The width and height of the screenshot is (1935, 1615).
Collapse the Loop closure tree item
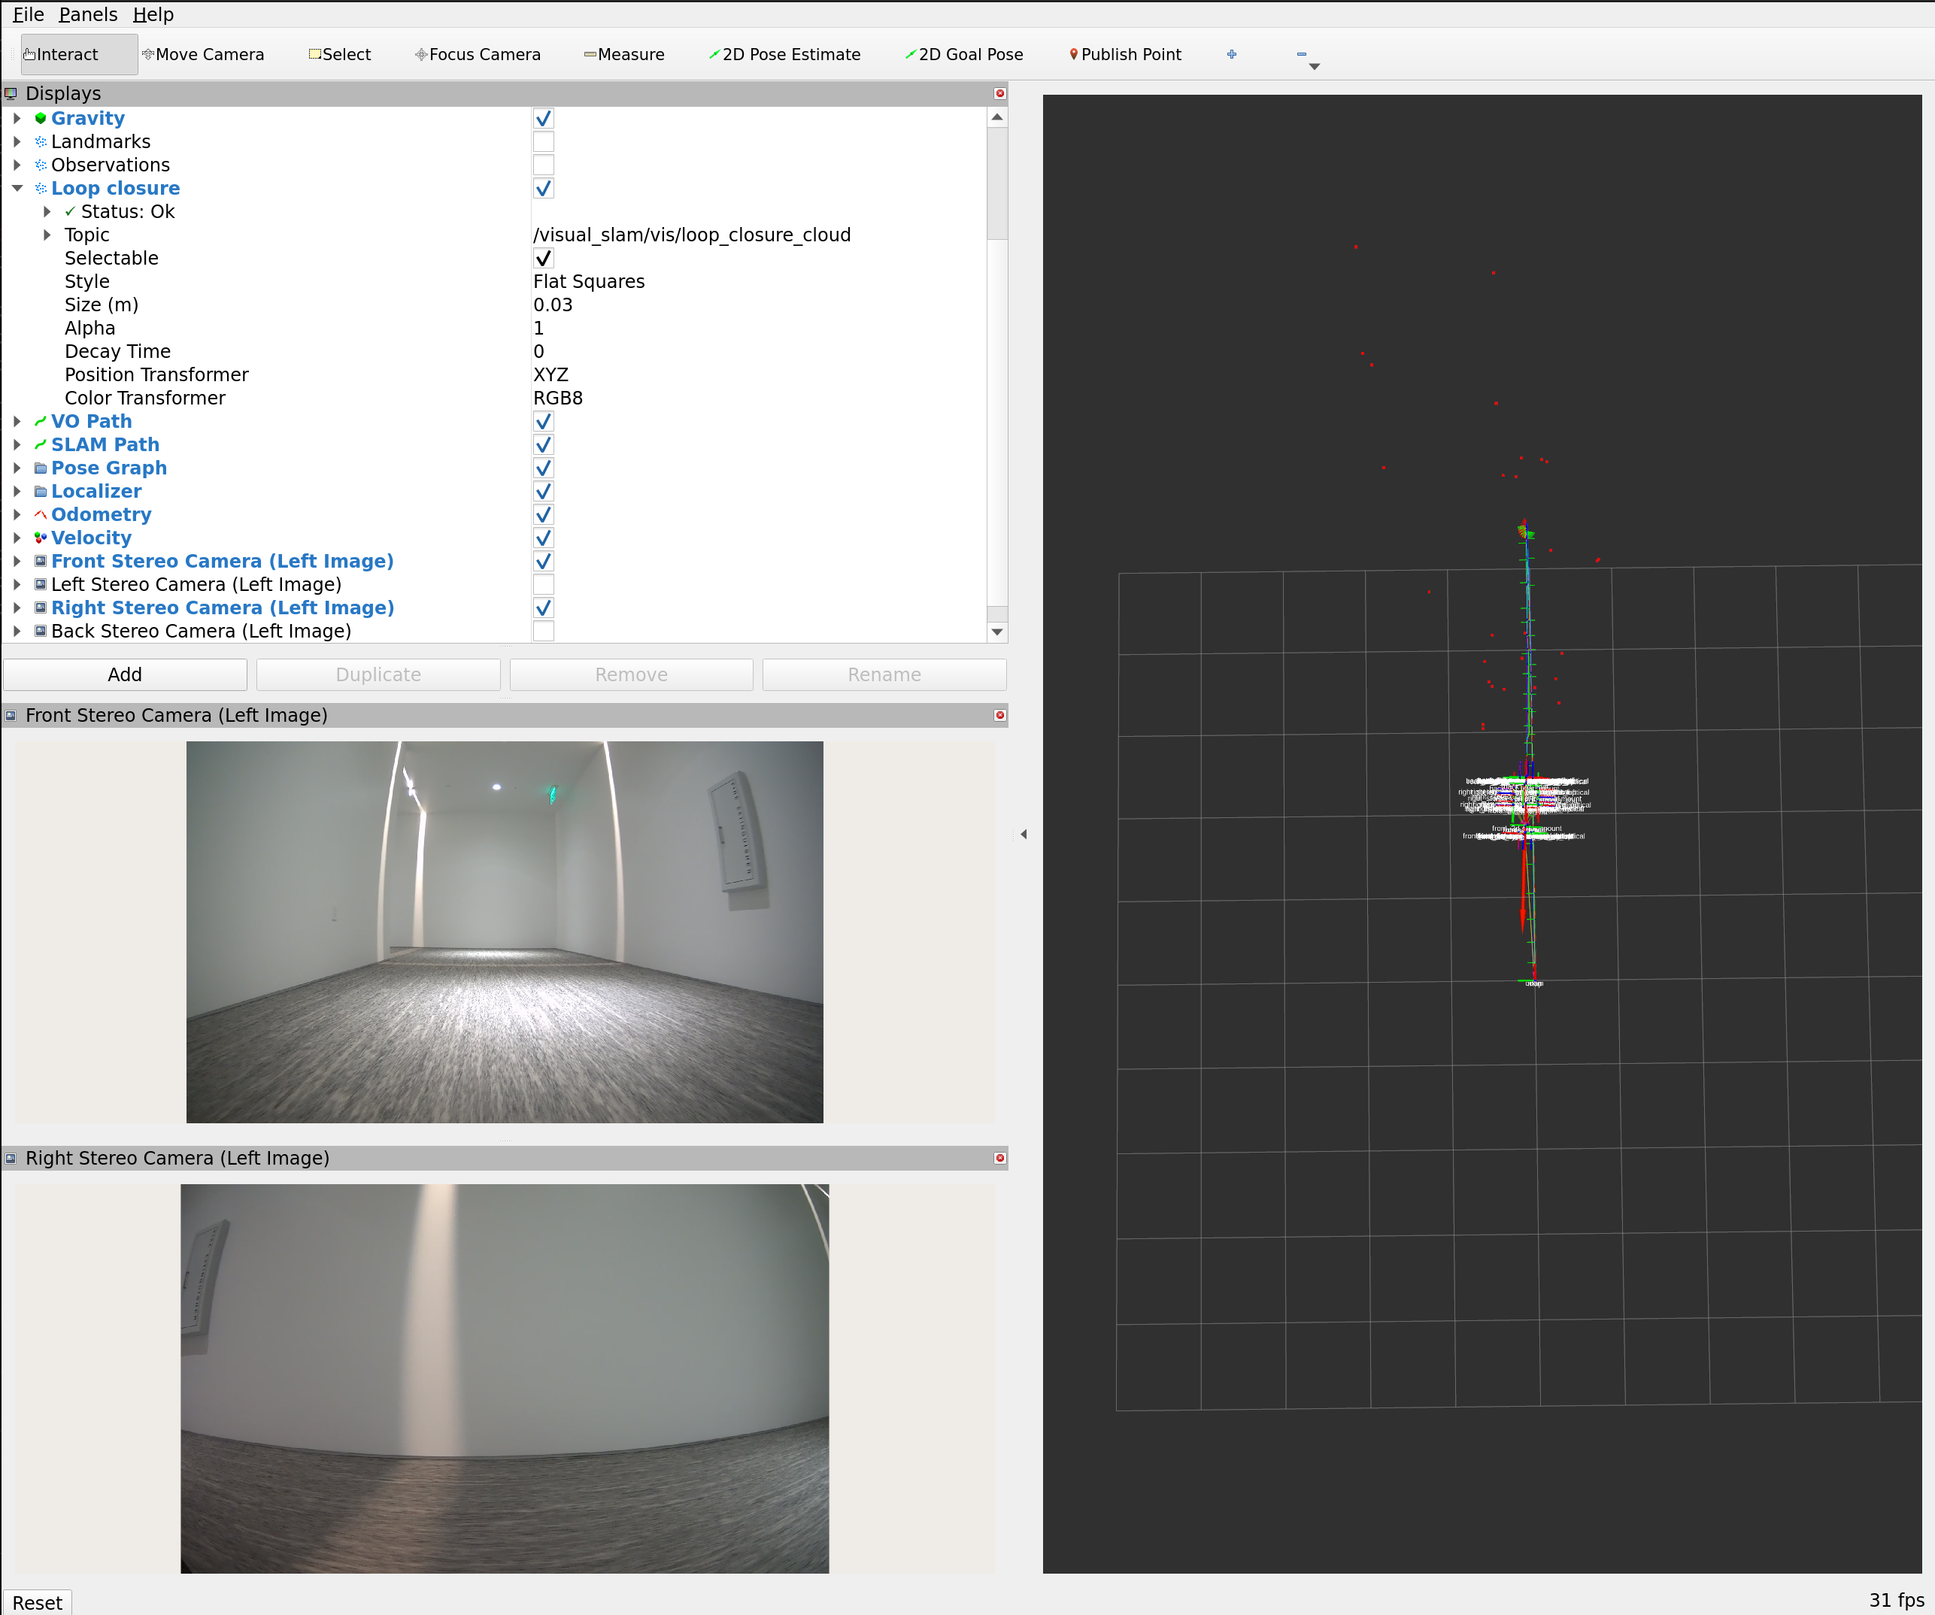point(17,189)
